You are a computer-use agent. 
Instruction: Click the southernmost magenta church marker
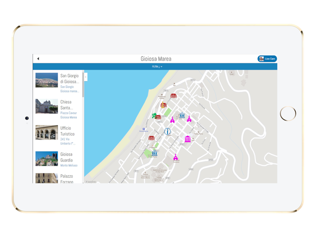coord(176,157)
